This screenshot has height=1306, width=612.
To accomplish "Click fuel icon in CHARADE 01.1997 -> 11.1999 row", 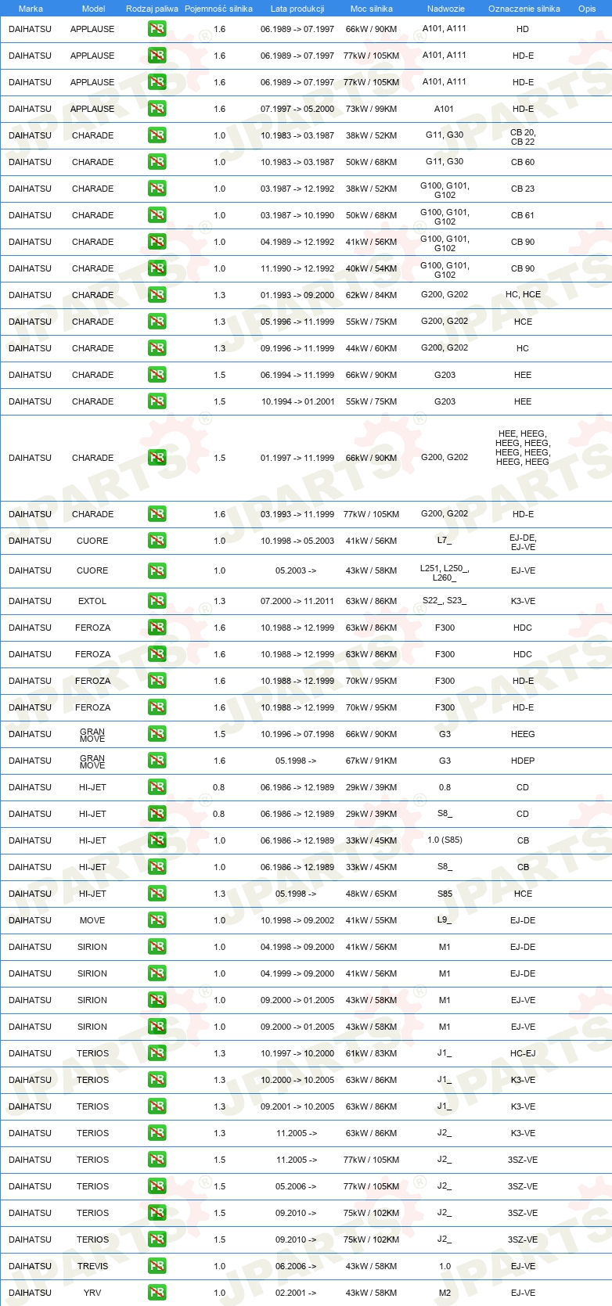I will (x=157, y=458).
